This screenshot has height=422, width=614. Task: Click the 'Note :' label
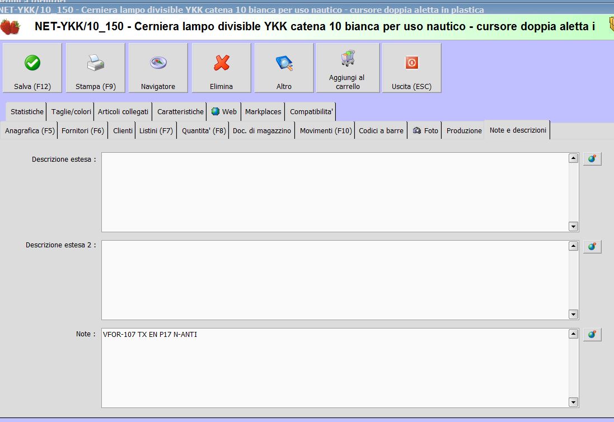coord(86,334)
